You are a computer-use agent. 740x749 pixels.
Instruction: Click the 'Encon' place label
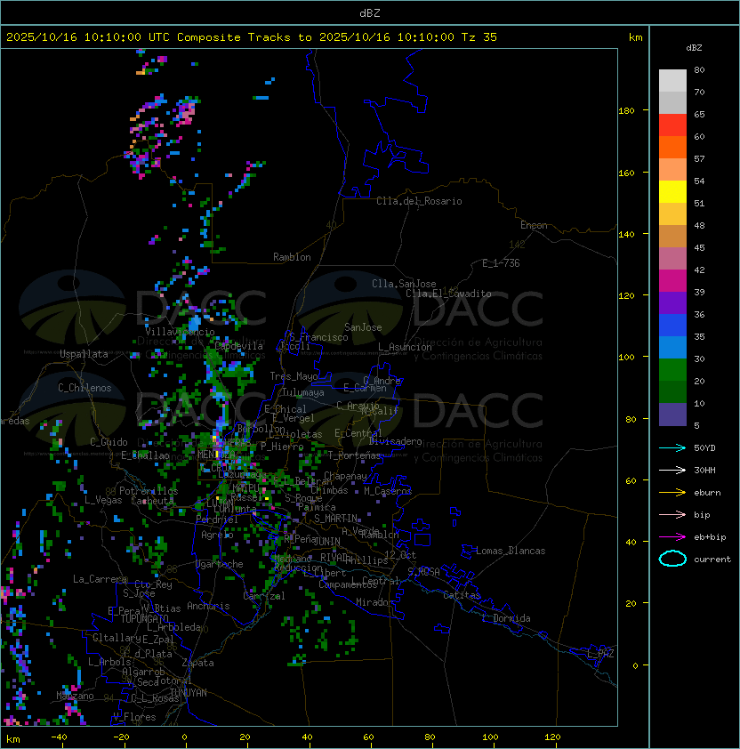click(x=534, y=225)
